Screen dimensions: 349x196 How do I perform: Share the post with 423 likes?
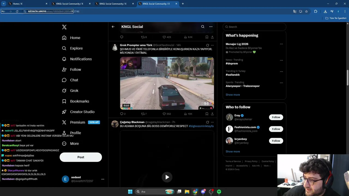(212, 37)
